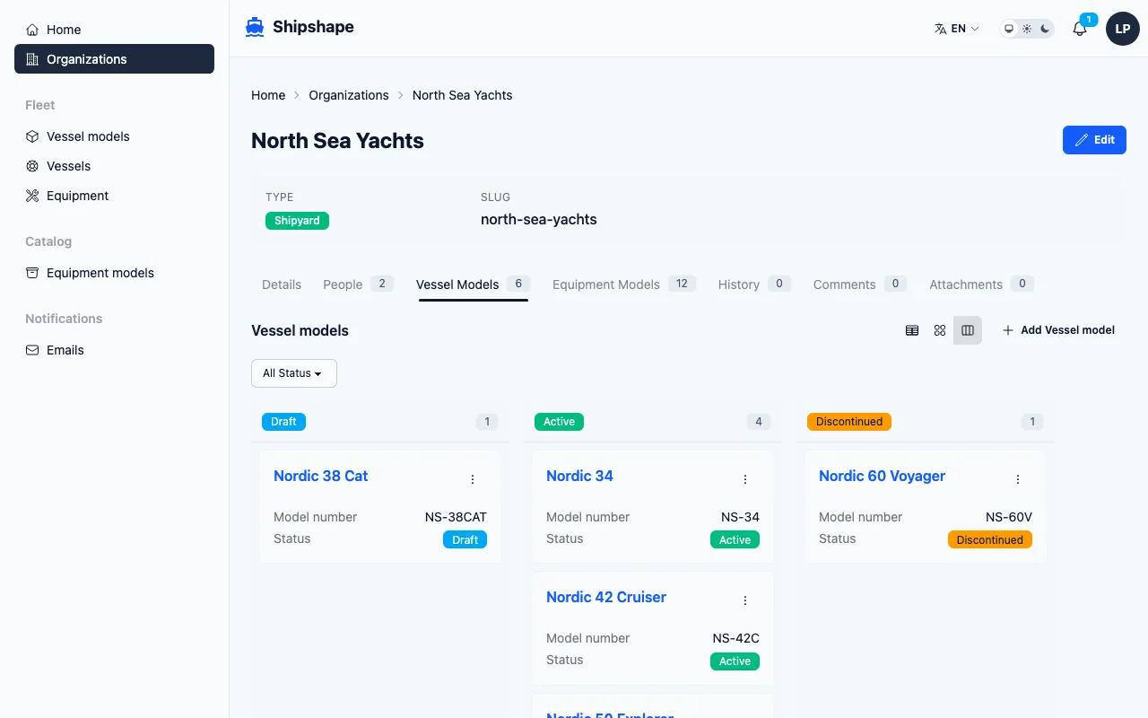Select Vessels in the Fleet sidebar
The width and height of the screenshot is (1148, 718).
click(x=68, y=166)
